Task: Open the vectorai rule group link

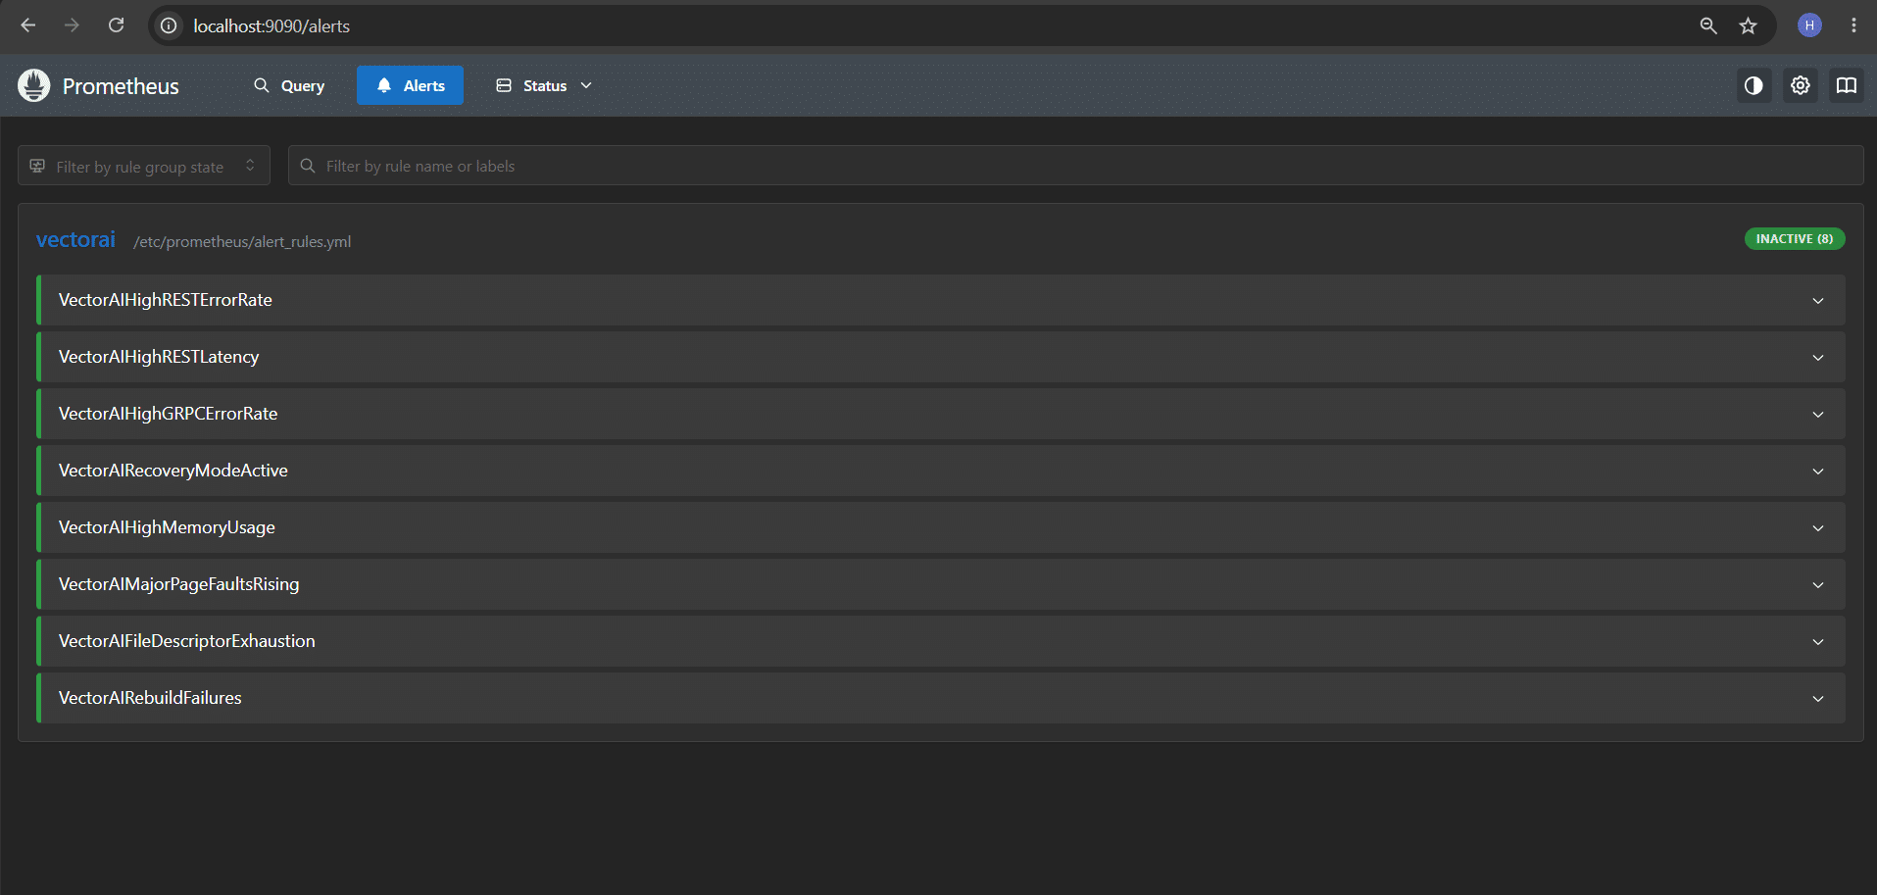Action: pyautogui.click(x=75, y=239)
